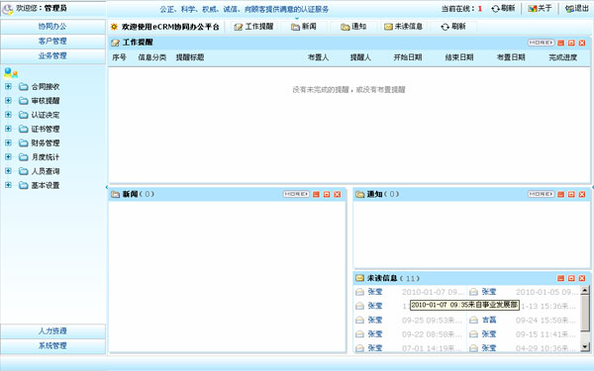The image size is (594, 371).
Task: Open the unread message from 吉磊
Action: tap(489, 321)
